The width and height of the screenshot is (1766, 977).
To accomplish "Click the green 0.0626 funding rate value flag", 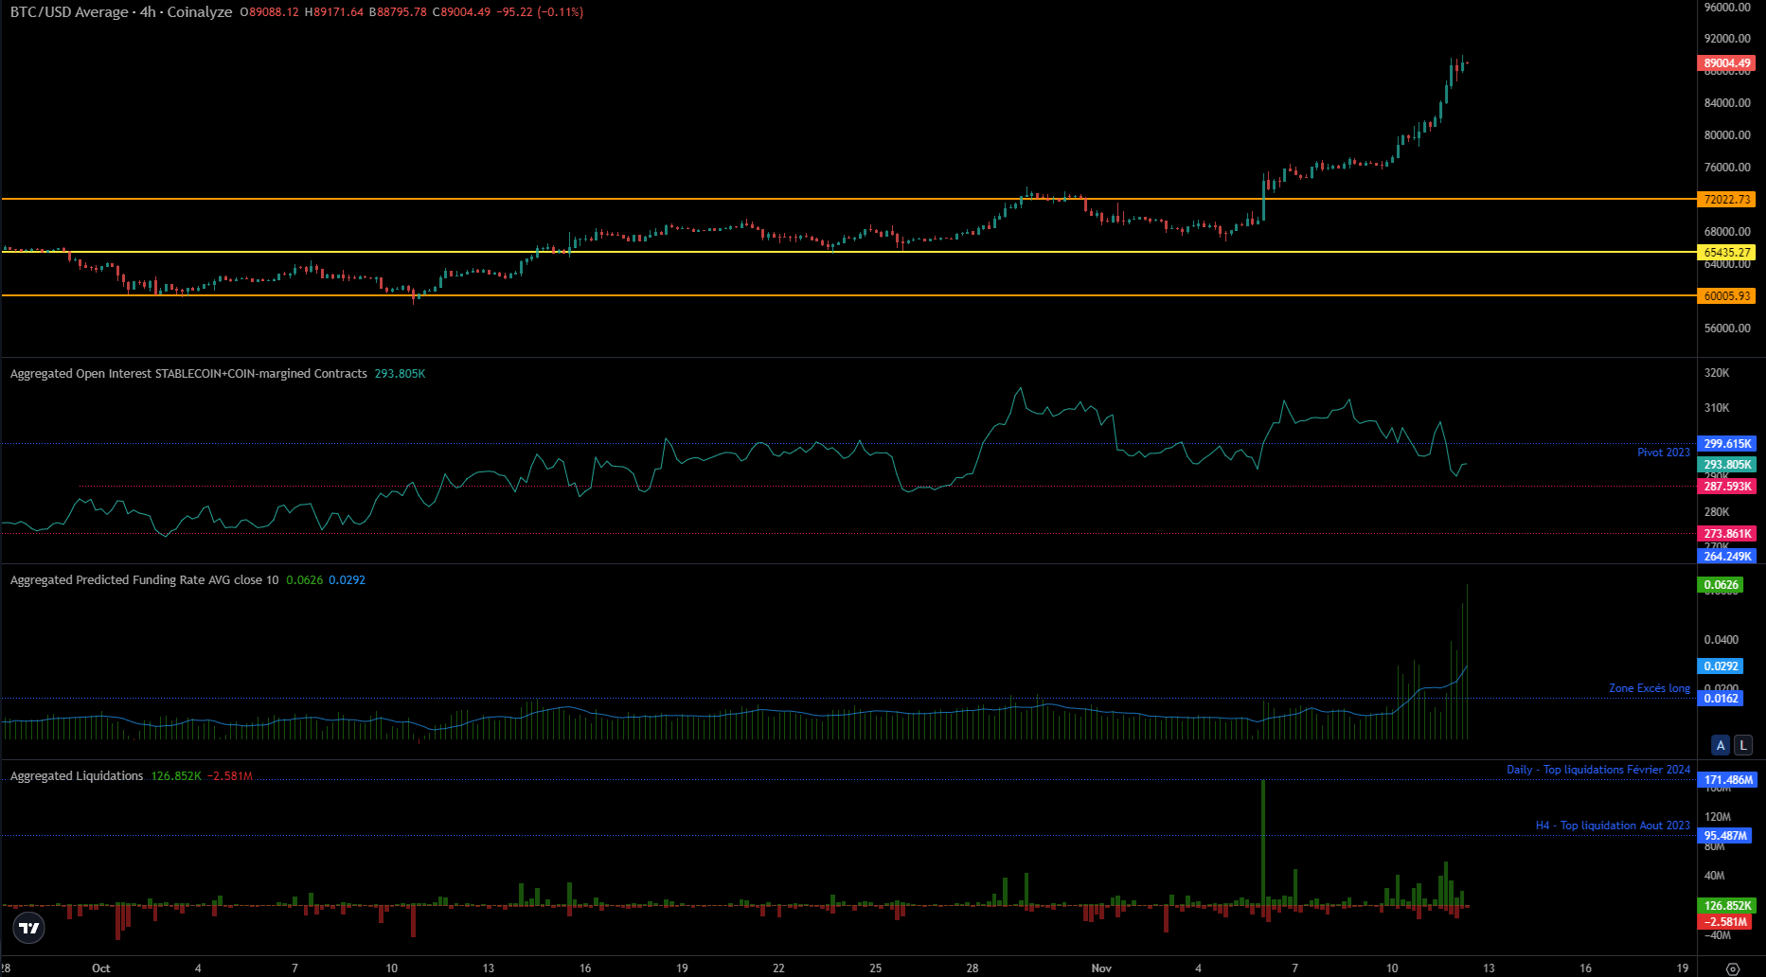I will click(1722, 585).
